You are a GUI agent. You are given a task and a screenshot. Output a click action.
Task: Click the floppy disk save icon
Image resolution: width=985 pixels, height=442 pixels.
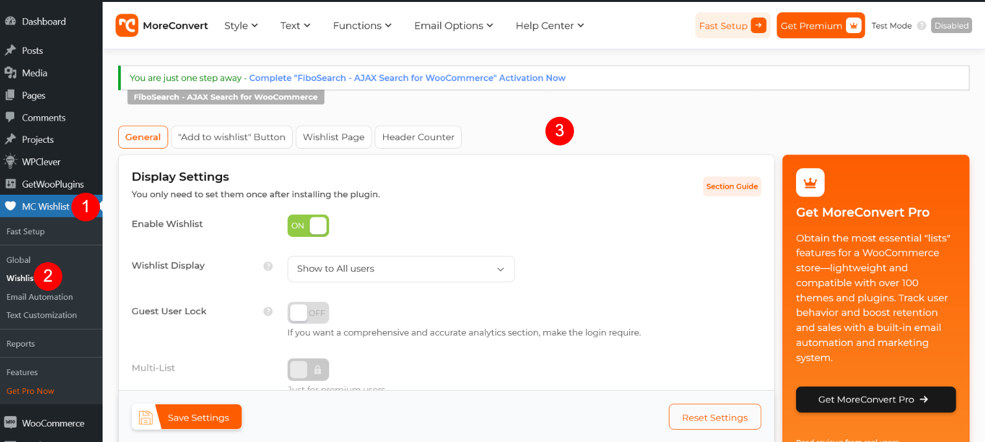tap(145, 417)
